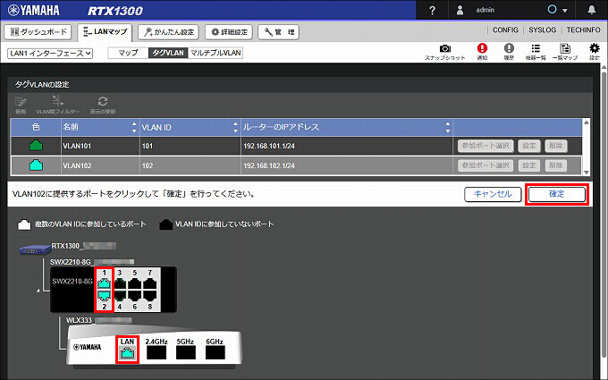Click the green VLAN101 color swatch
Viewport: 608px width, 380px height.
tap(36, 146)
